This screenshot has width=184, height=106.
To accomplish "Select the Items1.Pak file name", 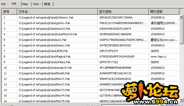I will [x=44, y=45].
